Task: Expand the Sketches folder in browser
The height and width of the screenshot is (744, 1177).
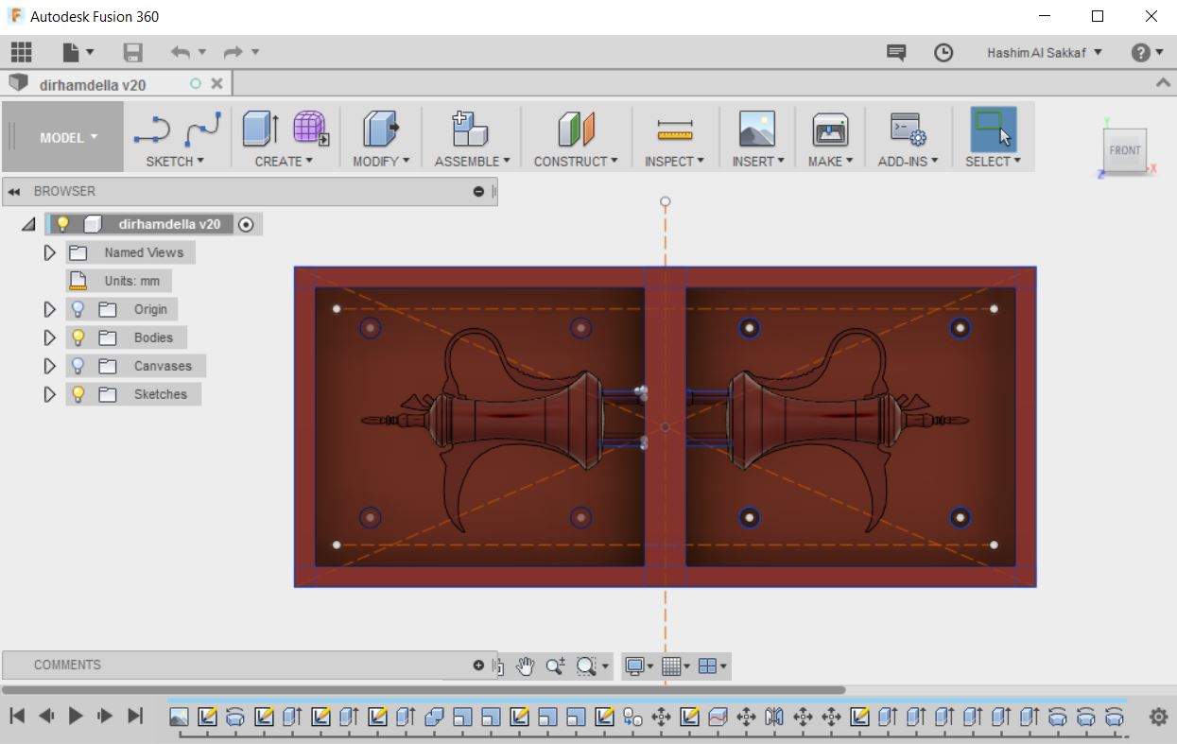Action: click(50, 394)
